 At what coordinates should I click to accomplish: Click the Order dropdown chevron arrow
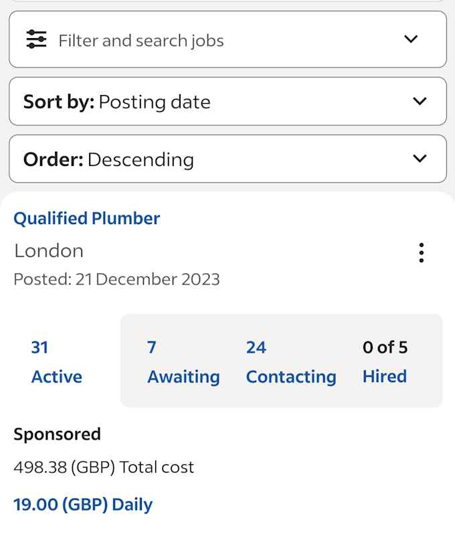pyautogui.click(x=420, y=159)
